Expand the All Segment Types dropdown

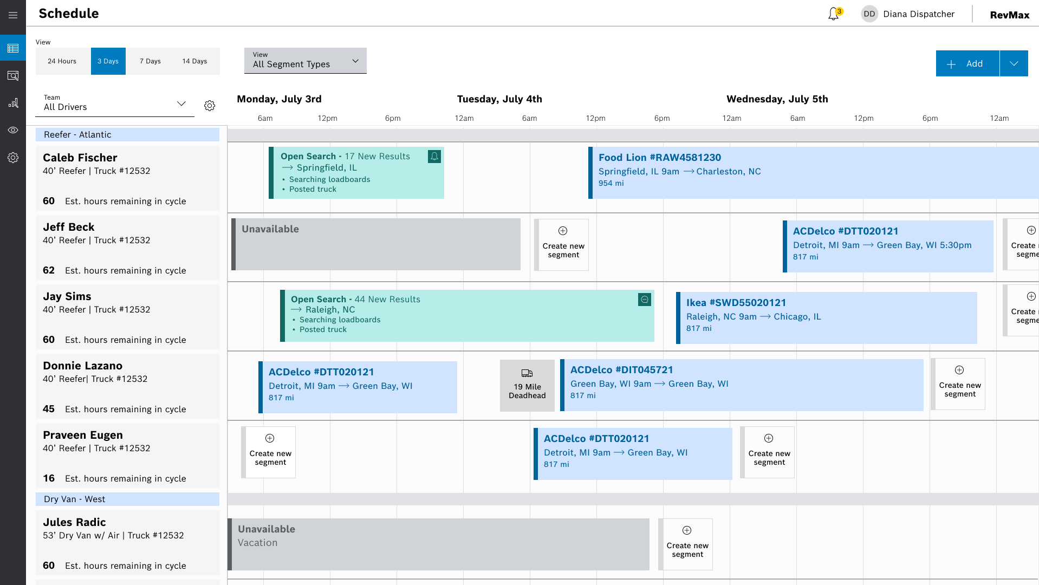[x=305, y=61]
